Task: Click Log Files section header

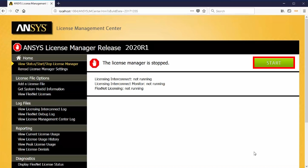Action: 49,103
